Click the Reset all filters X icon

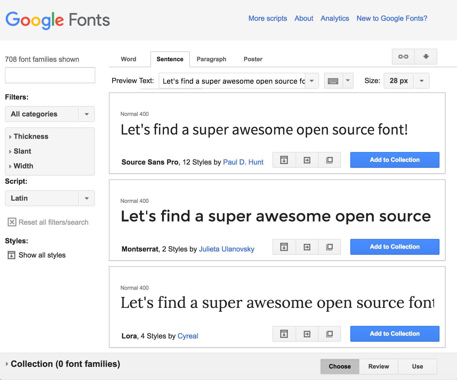(x=12, y=222)
